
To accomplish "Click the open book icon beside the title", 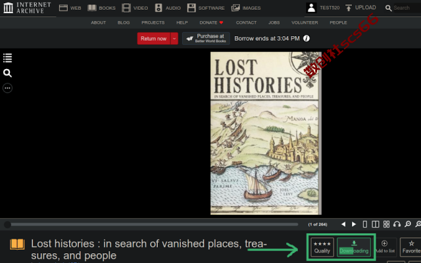I will [x=17, y=245].
